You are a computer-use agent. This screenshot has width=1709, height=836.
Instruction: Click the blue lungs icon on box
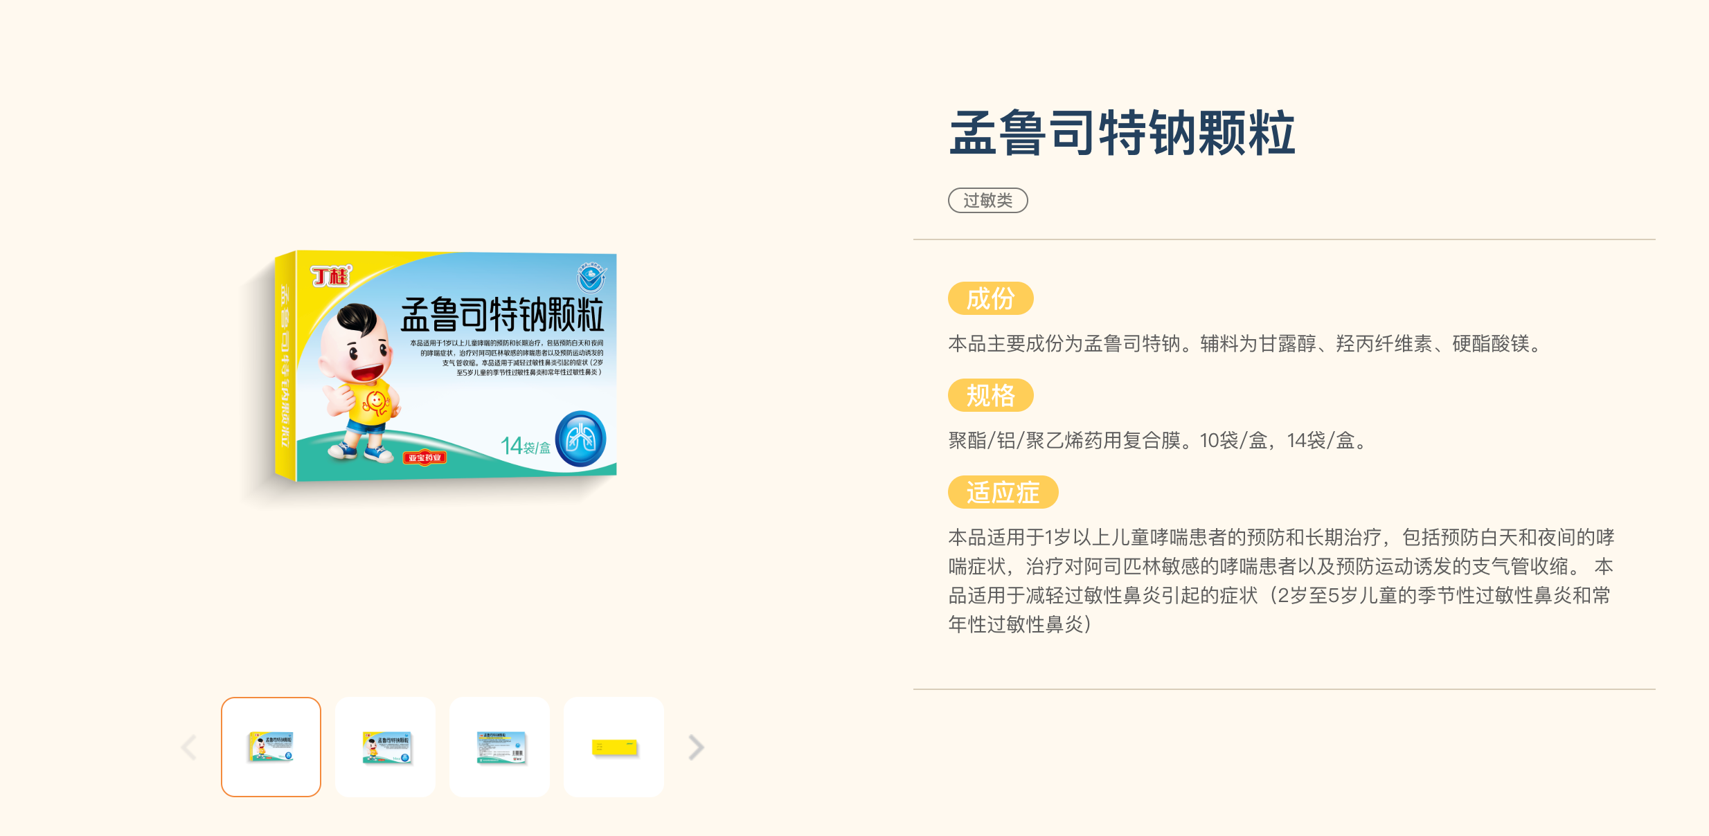[580, 439]
